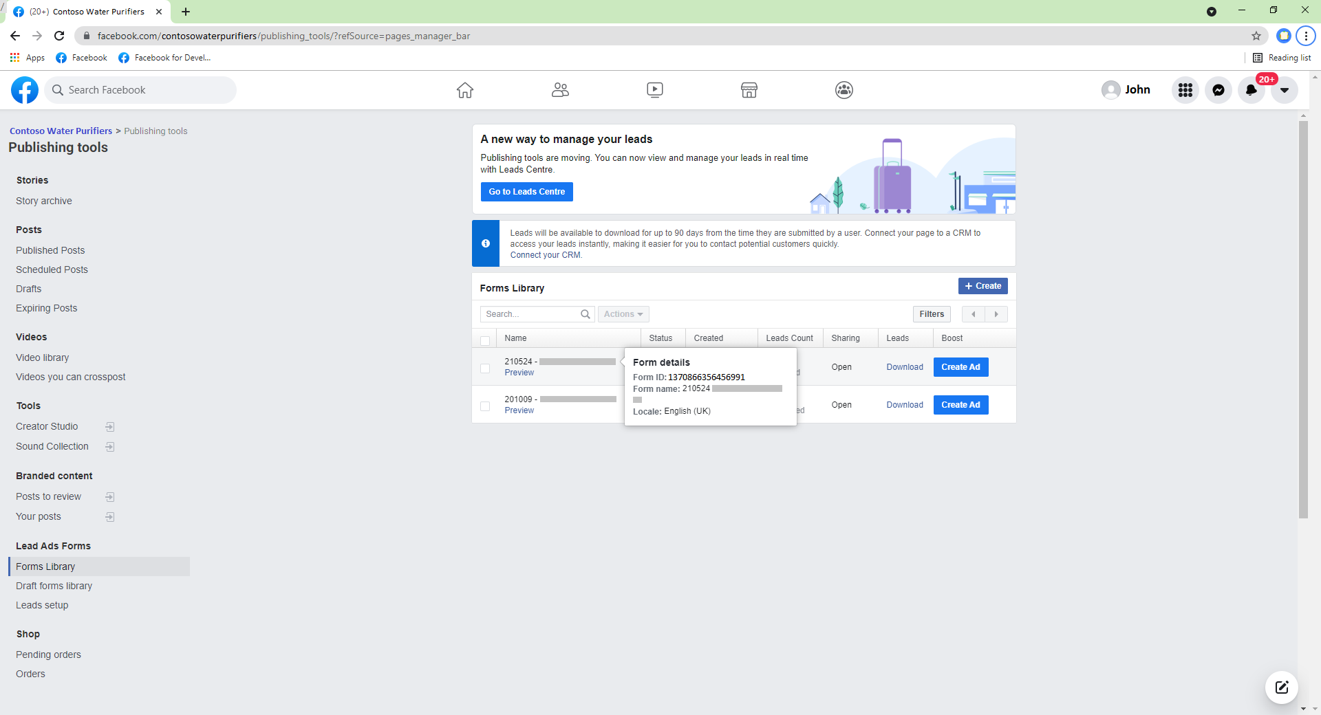This screenshot has width=1321, height=715.
Task: Open the Watch video icon
Action: click(654, 90)
